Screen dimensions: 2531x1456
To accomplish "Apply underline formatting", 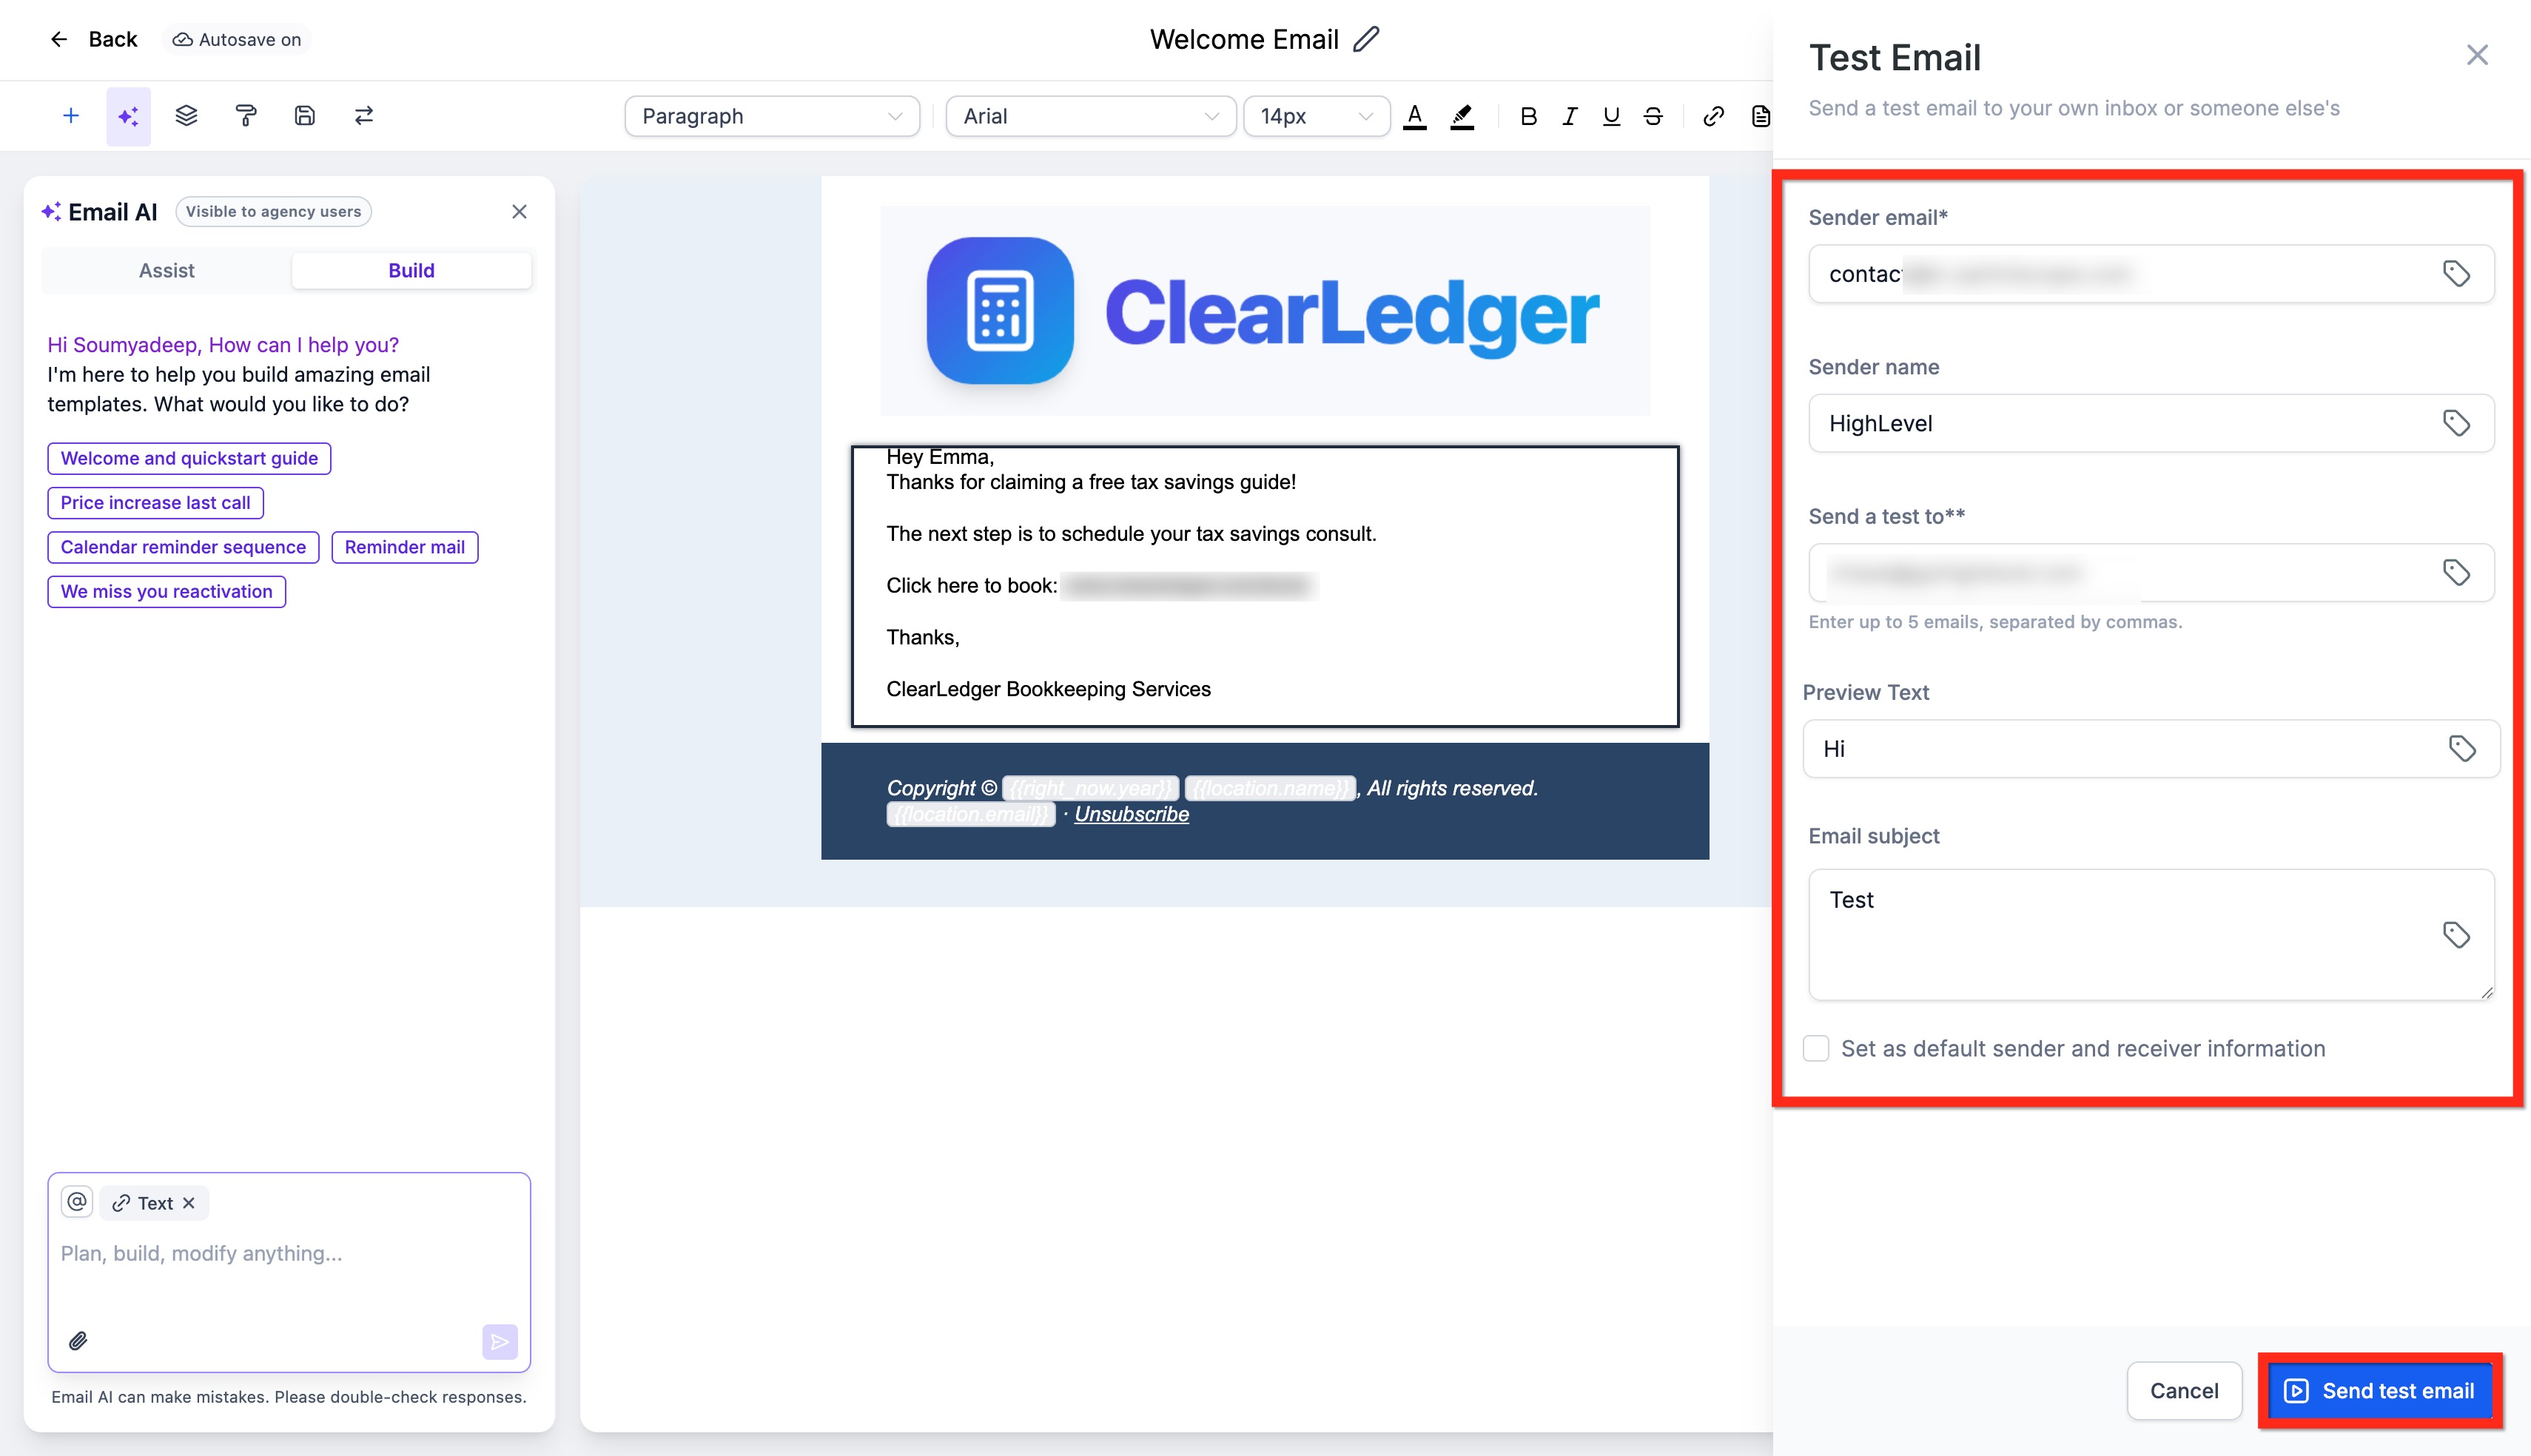I will coord(1611,116).
